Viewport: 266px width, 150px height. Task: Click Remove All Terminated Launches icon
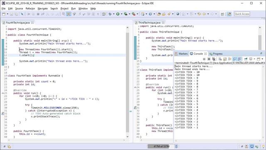(214, 59)
